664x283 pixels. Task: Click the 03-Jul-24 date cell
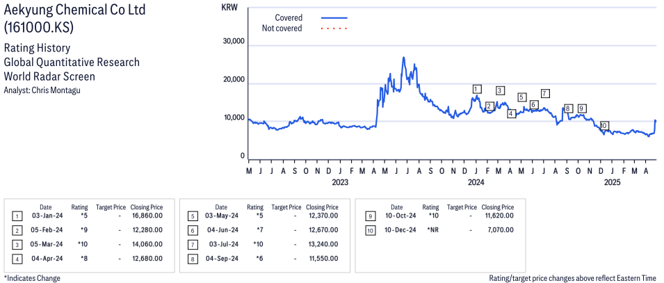point(222,245)
